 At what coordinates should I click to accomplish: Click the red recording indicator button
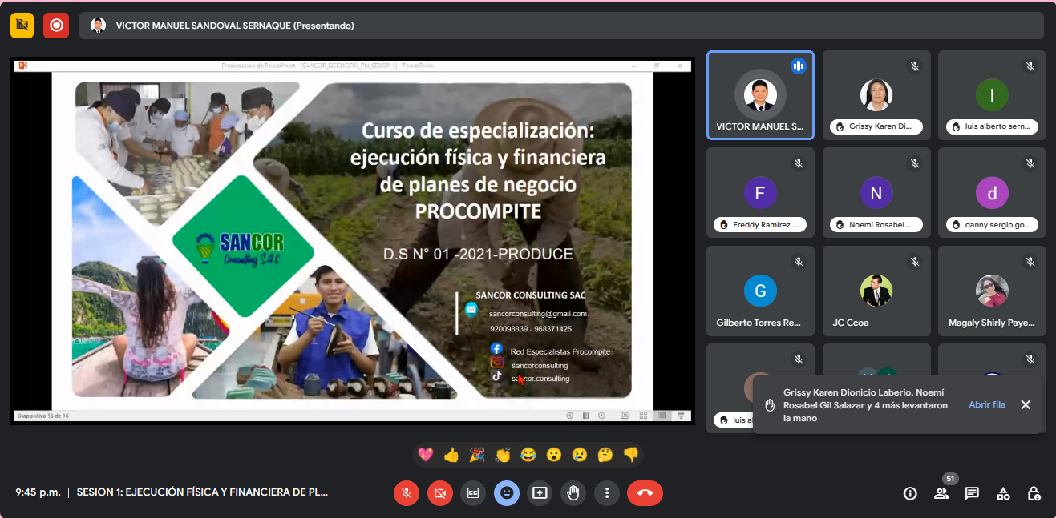(55, 25)
